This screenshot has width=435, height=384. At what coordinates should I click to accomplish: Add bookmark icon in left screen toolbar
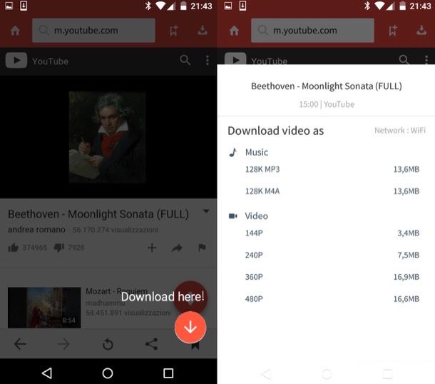(174, 31)
